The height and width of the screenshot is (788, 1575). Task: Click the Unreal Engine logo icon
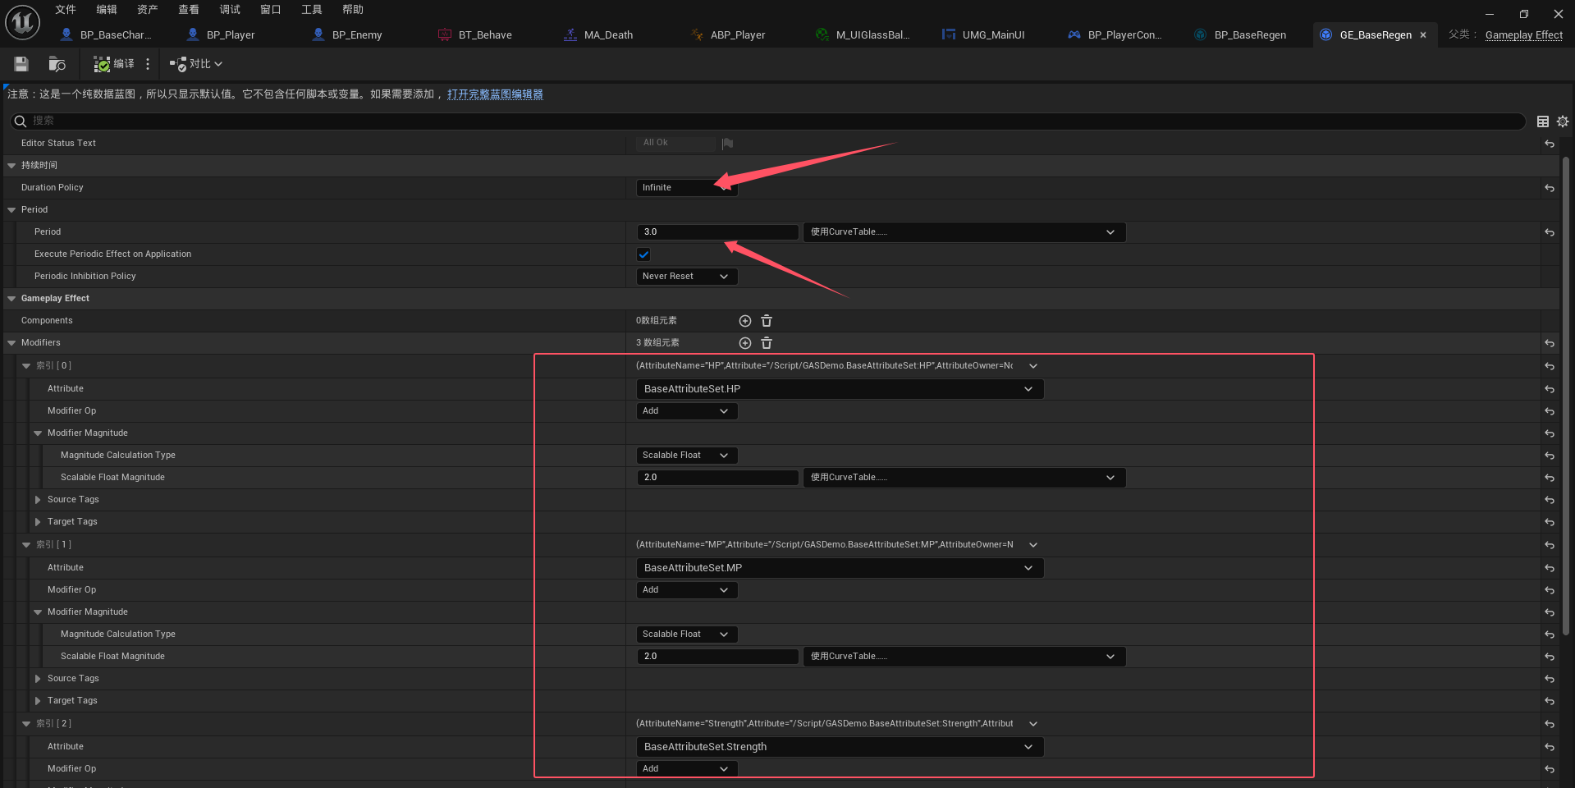click(x=22, y=22)
